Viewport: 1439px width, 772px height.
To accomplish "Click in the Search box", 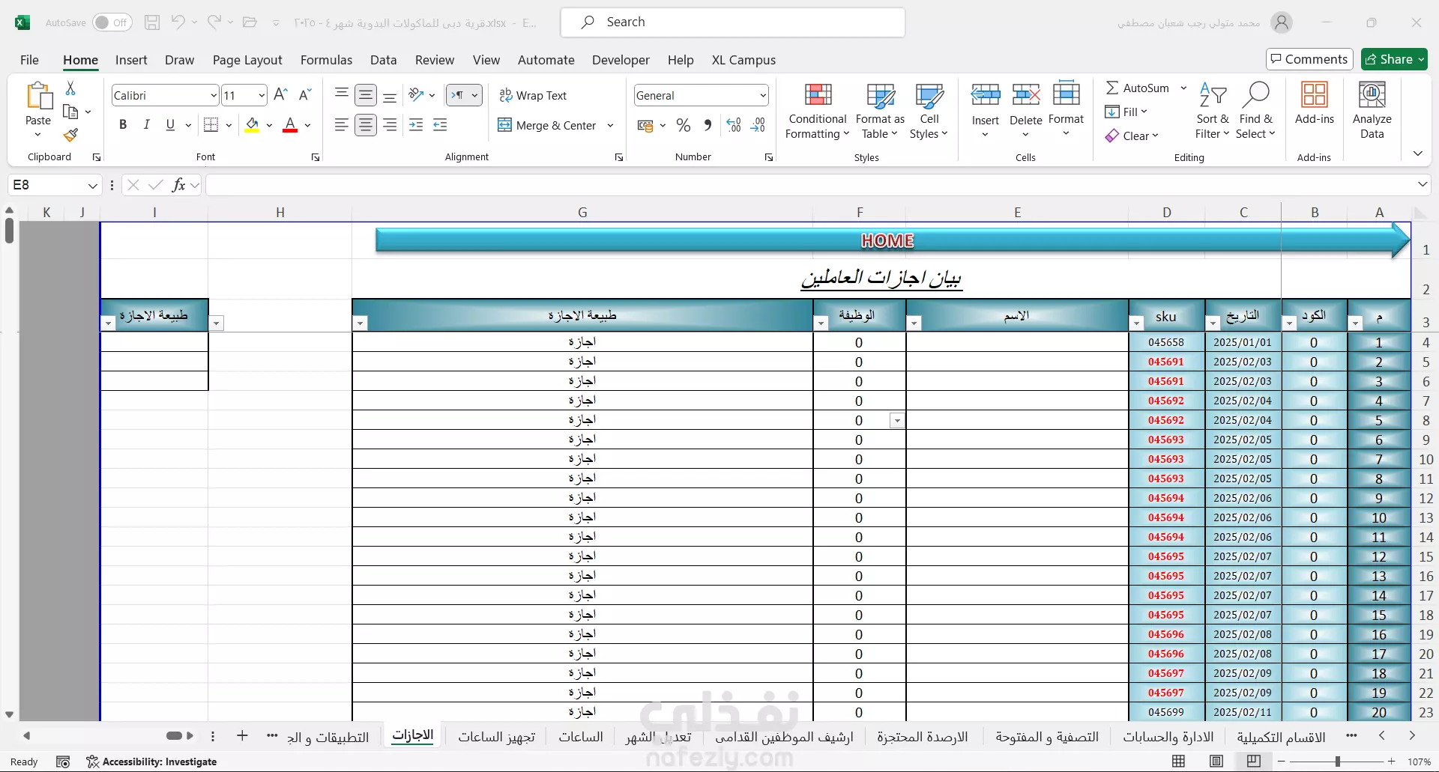I will pos(732,22).
